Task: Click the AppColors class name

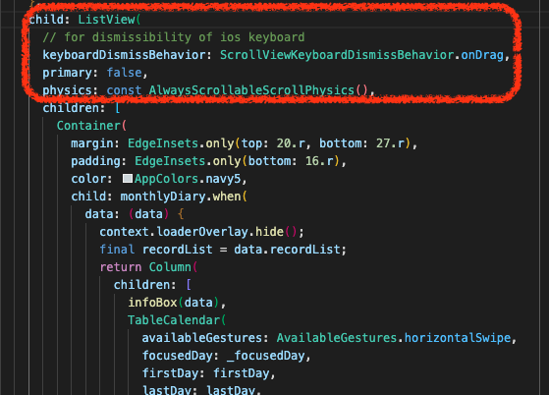Action: pos(166,179)
